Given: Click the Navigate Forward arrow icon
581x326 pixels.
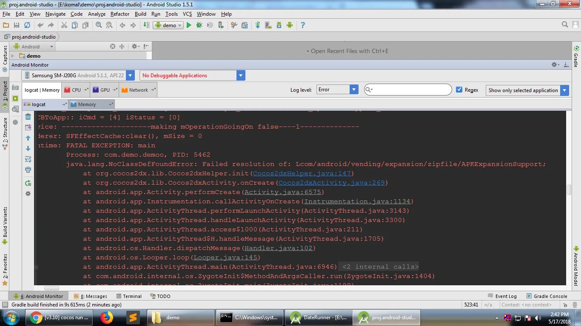Looking at the screenshot, I should pyautogui.click(x=133, y=25).
